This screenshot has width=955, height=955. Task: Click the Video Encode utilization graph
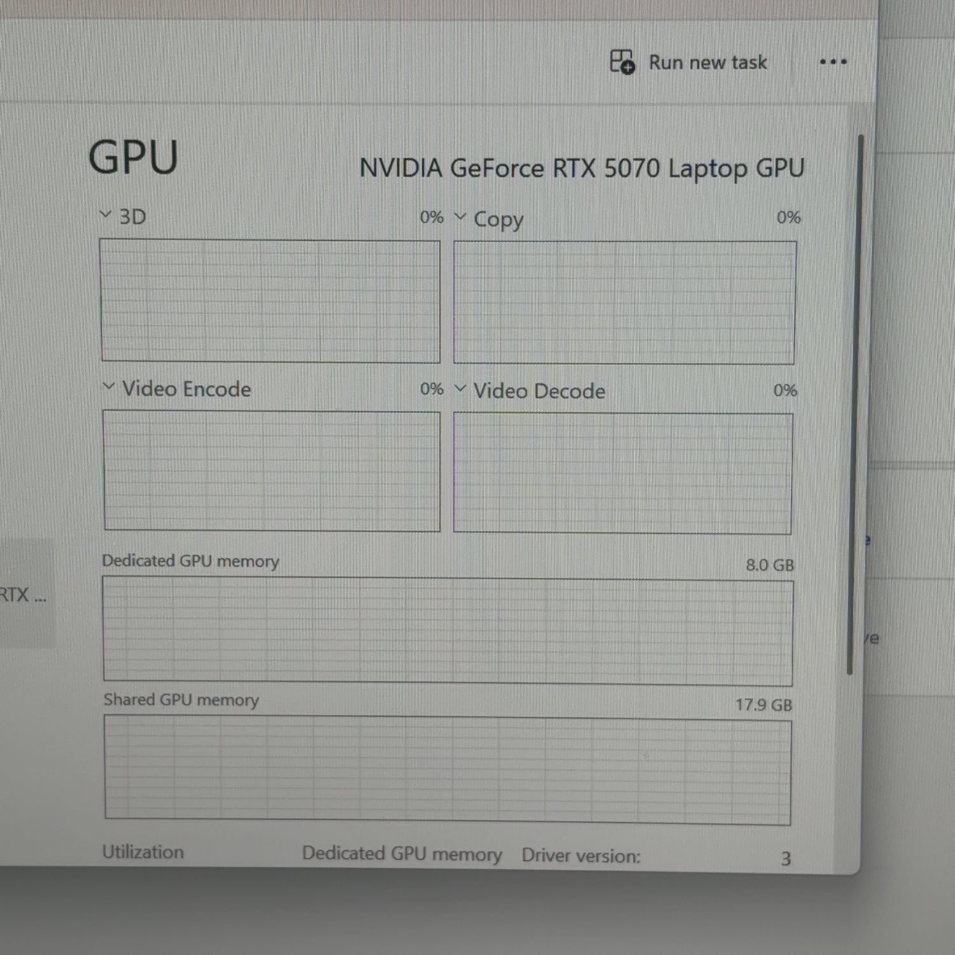click(x=271, y=470)
